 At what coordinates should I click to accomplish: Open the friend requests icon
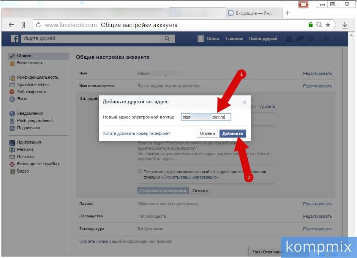[289, 39]
